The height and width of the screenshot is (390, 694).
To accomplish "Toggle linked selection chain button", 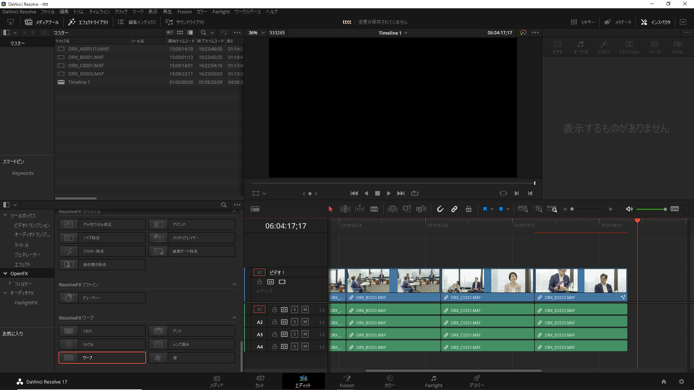I will tap(454, 209).
